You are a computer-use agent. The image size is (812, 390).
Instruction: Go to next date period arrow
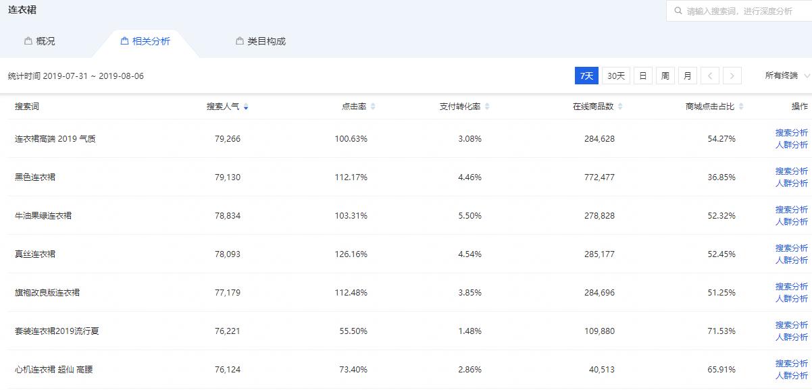[x=732, y=76]
